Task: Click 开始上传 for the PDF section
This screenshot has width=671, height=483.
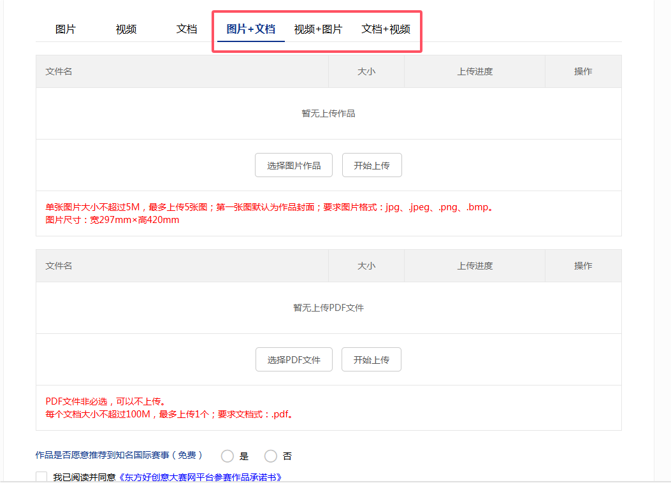Action: (x=371, y=359)
